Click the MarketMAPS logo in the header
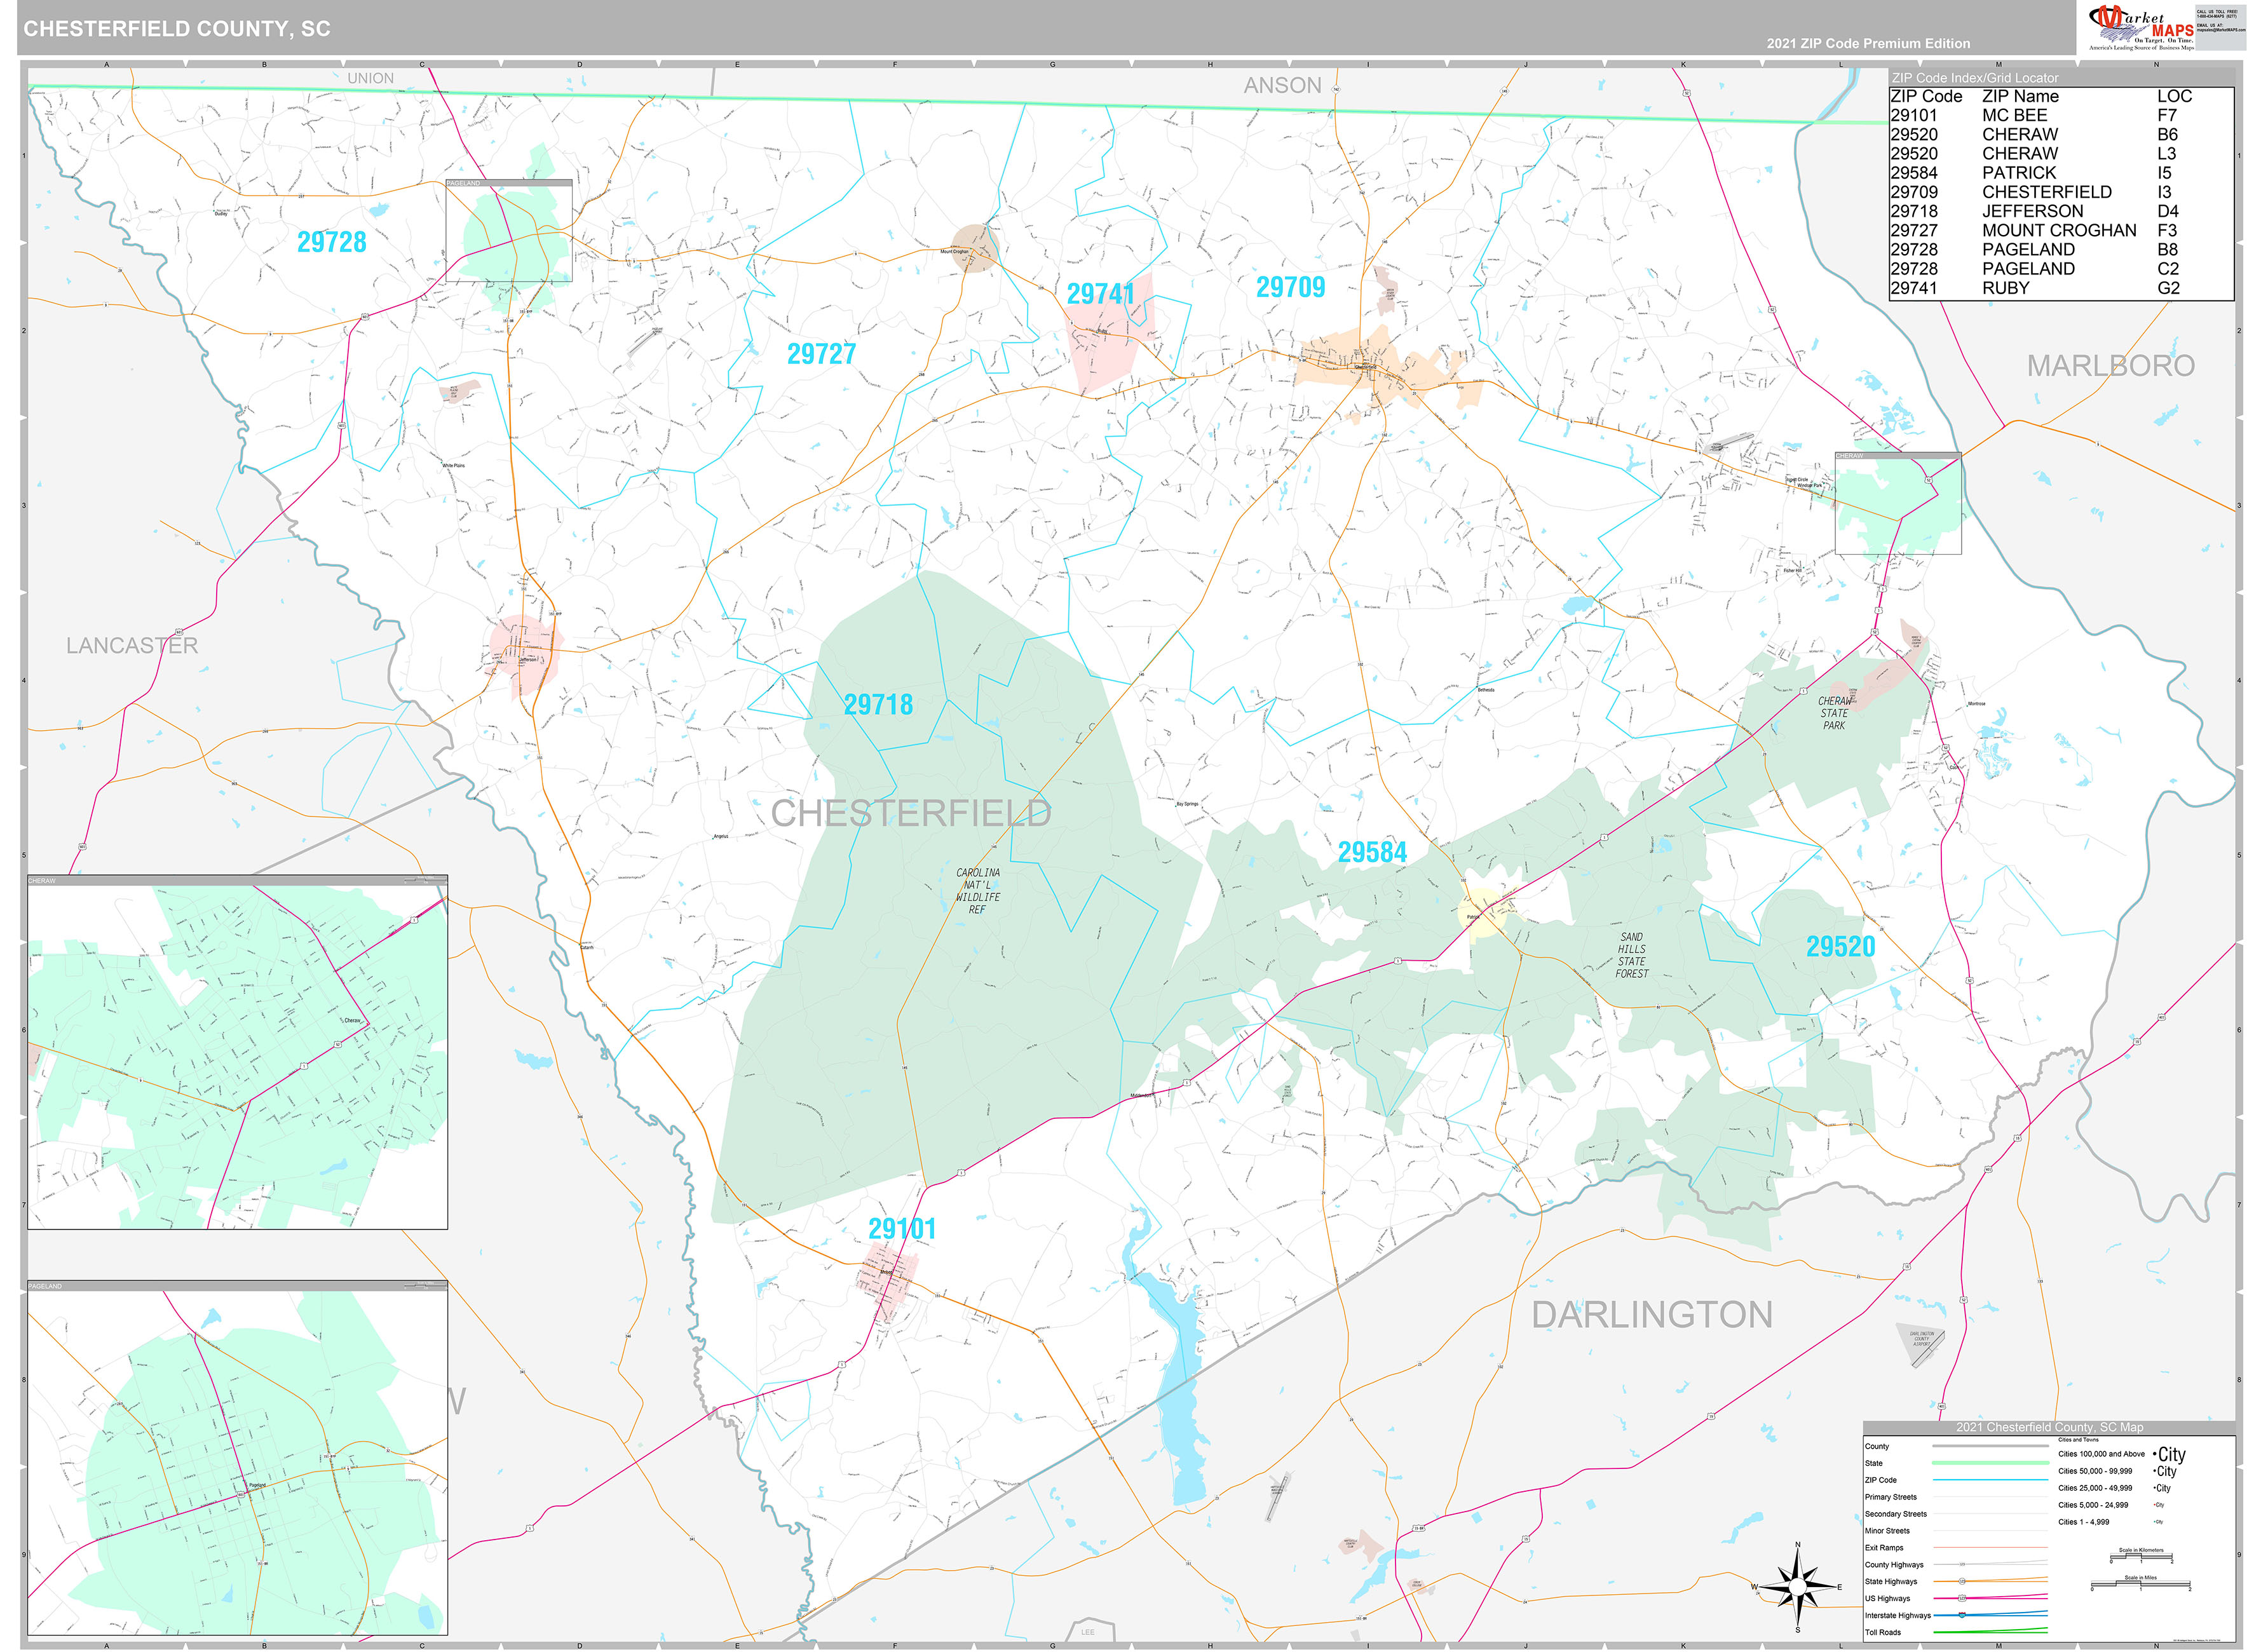This screenshot has width=2254, height=1652. click(x=2141, y=27)
